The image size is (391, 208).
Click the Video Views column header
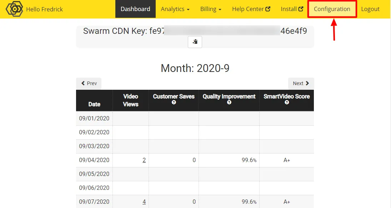(131, 100)
